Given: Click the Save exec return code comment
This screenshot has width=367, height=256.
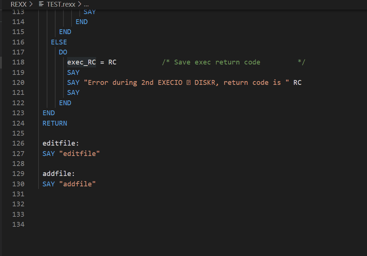Looking at the screenshot, I should [233, 62].
